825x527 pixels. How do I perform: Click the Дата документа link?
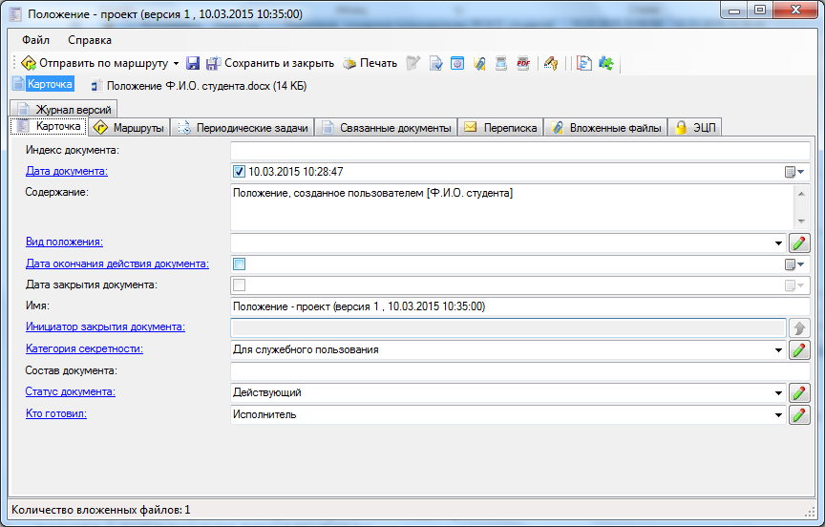pyautogui.click(x=67, y=171)
